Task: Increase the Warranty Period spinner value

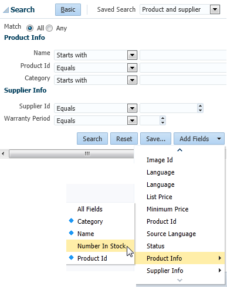Action: click(162, 118)
